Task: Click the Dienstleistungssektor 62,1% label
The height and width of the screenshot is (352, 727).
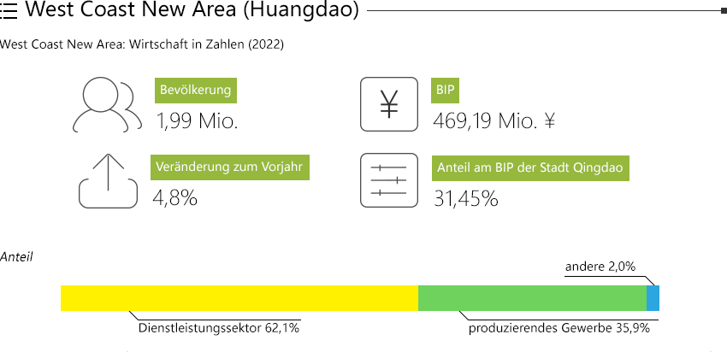Action: pyautogui.click(x=219, y=328)
